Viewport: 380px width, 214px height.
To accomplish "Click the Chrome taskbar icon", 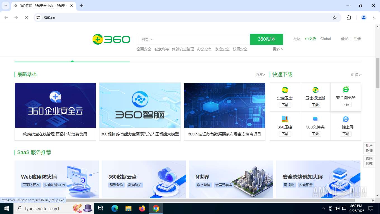I will point(156,208).
